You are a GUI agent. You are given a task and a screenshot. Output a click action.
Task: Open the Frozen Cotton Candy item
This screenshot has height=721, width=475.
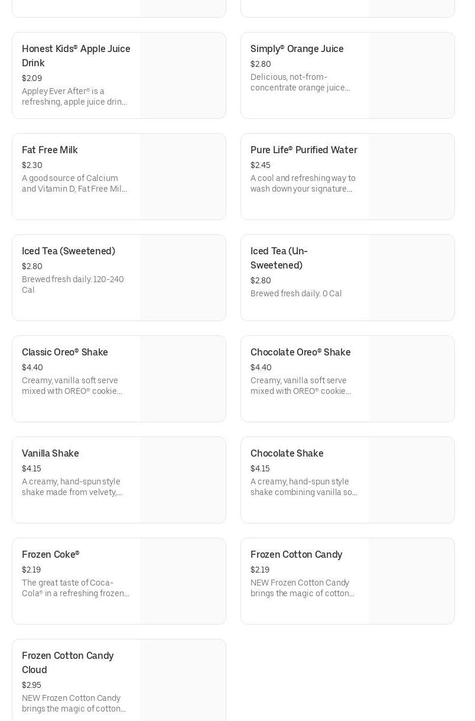pos(296,555)
